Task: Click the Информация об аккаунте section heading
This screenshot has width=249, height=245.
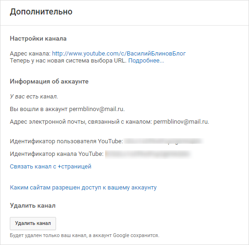Action: tap(49, 81)
